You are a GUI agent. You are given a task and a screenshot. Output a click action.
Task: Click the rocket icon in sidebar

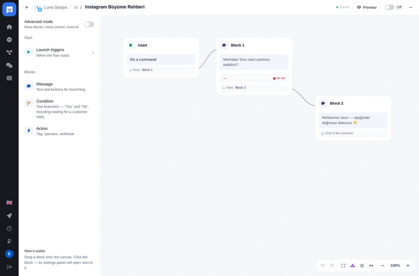pyautogui.click(x=9, y=216)
